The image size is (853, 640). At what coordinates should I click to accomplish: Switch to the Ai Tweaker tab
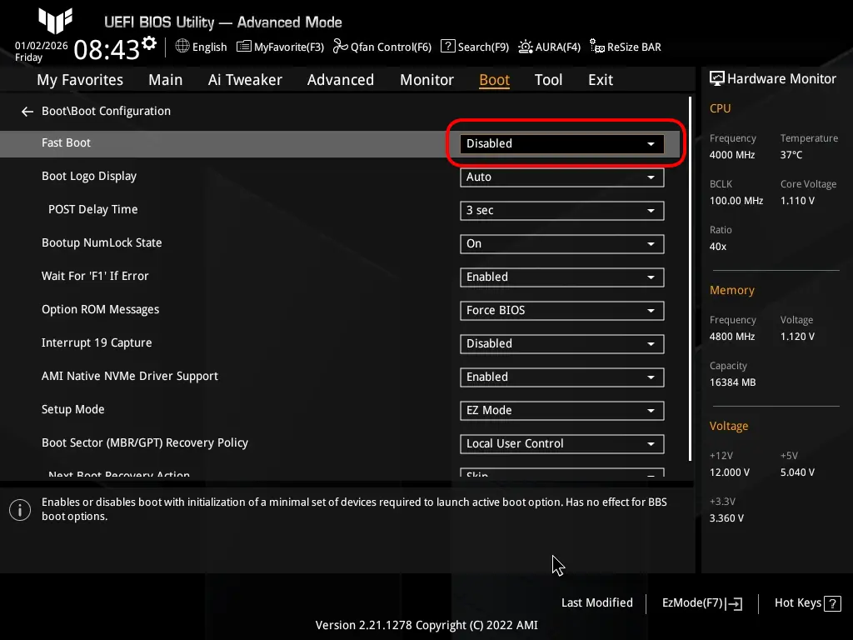pos(245,79)
